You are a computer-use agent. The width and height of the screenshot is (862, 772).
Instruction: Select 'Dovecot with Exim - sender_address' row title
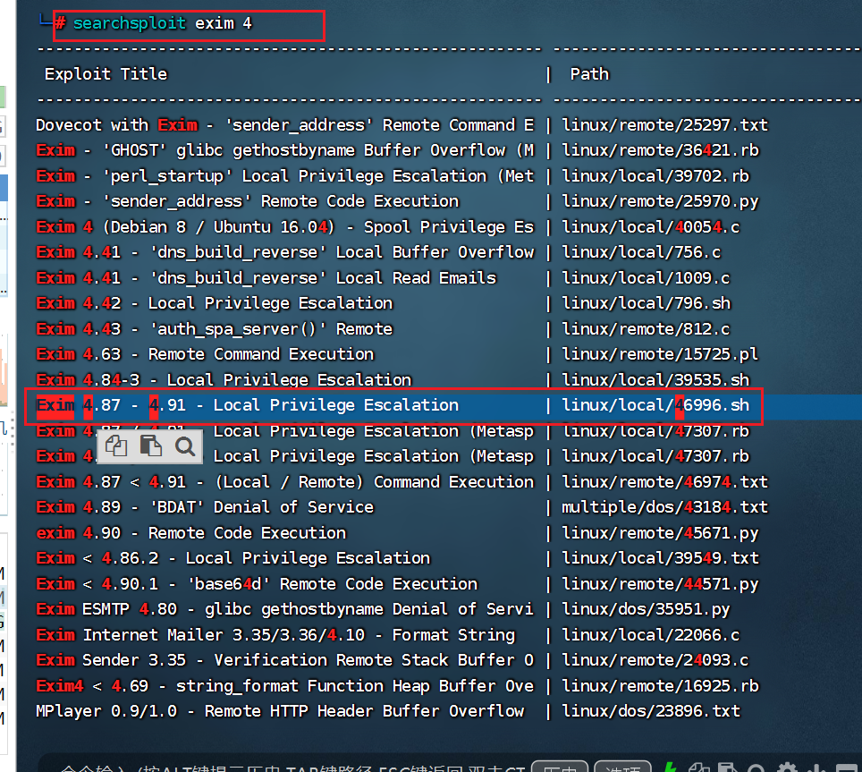click(284, 125)
